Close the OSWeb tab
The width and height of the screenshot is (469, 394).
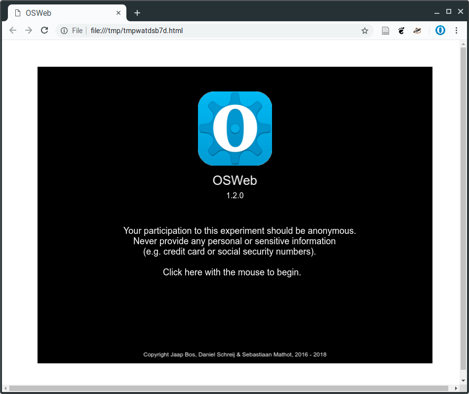click(118, 13)
